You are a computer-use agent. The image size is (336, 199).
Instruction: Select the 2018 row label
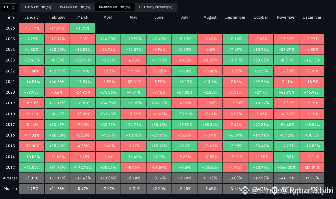click(x=10, y=114)
